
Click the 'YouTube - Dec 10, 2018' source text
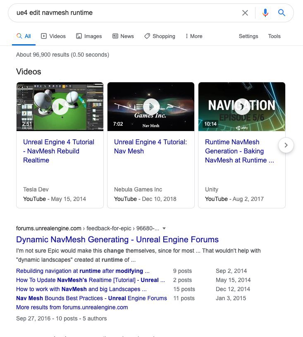pyautogui.click(x=145, y=199)
